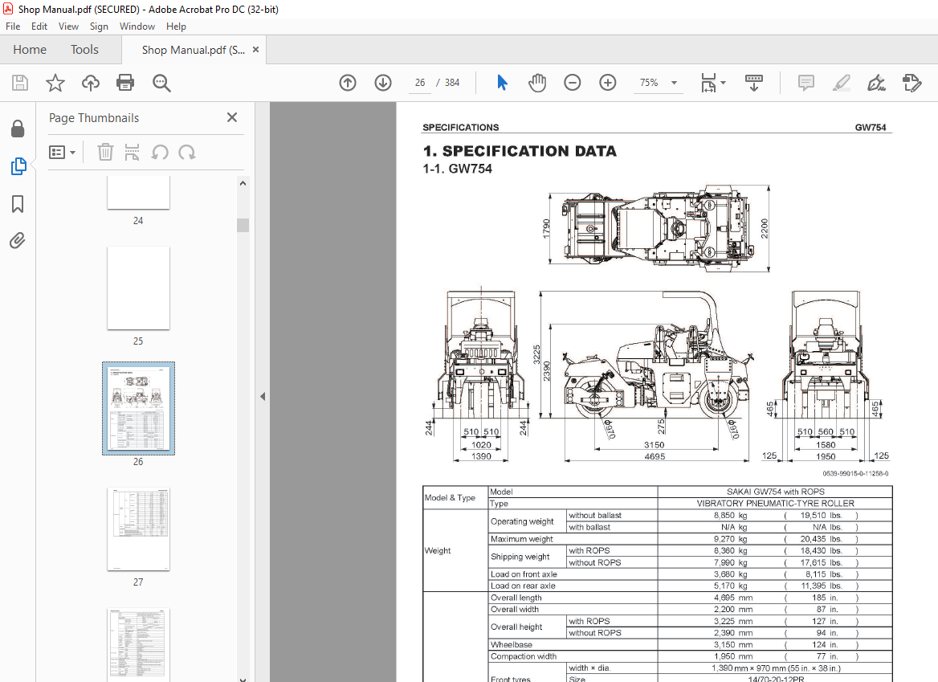The height and width of the screenshot is (682, 938).
Task: Click the thumbnails scrollbar handle
Action: coord(243,225)
